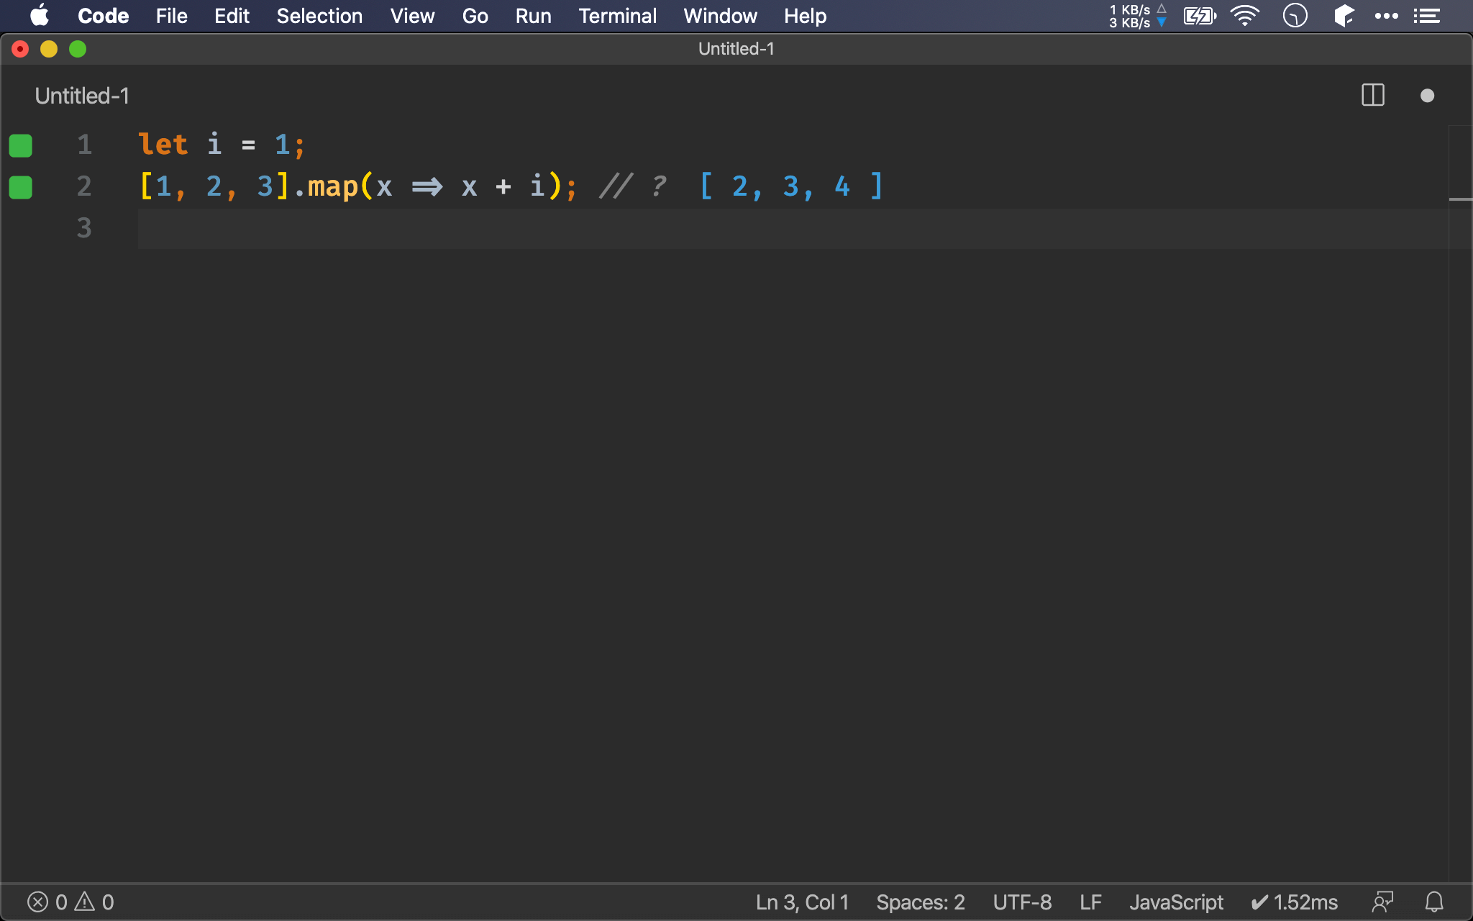Open the Spaces: 2 indentation selector

[x=920, y=902]
